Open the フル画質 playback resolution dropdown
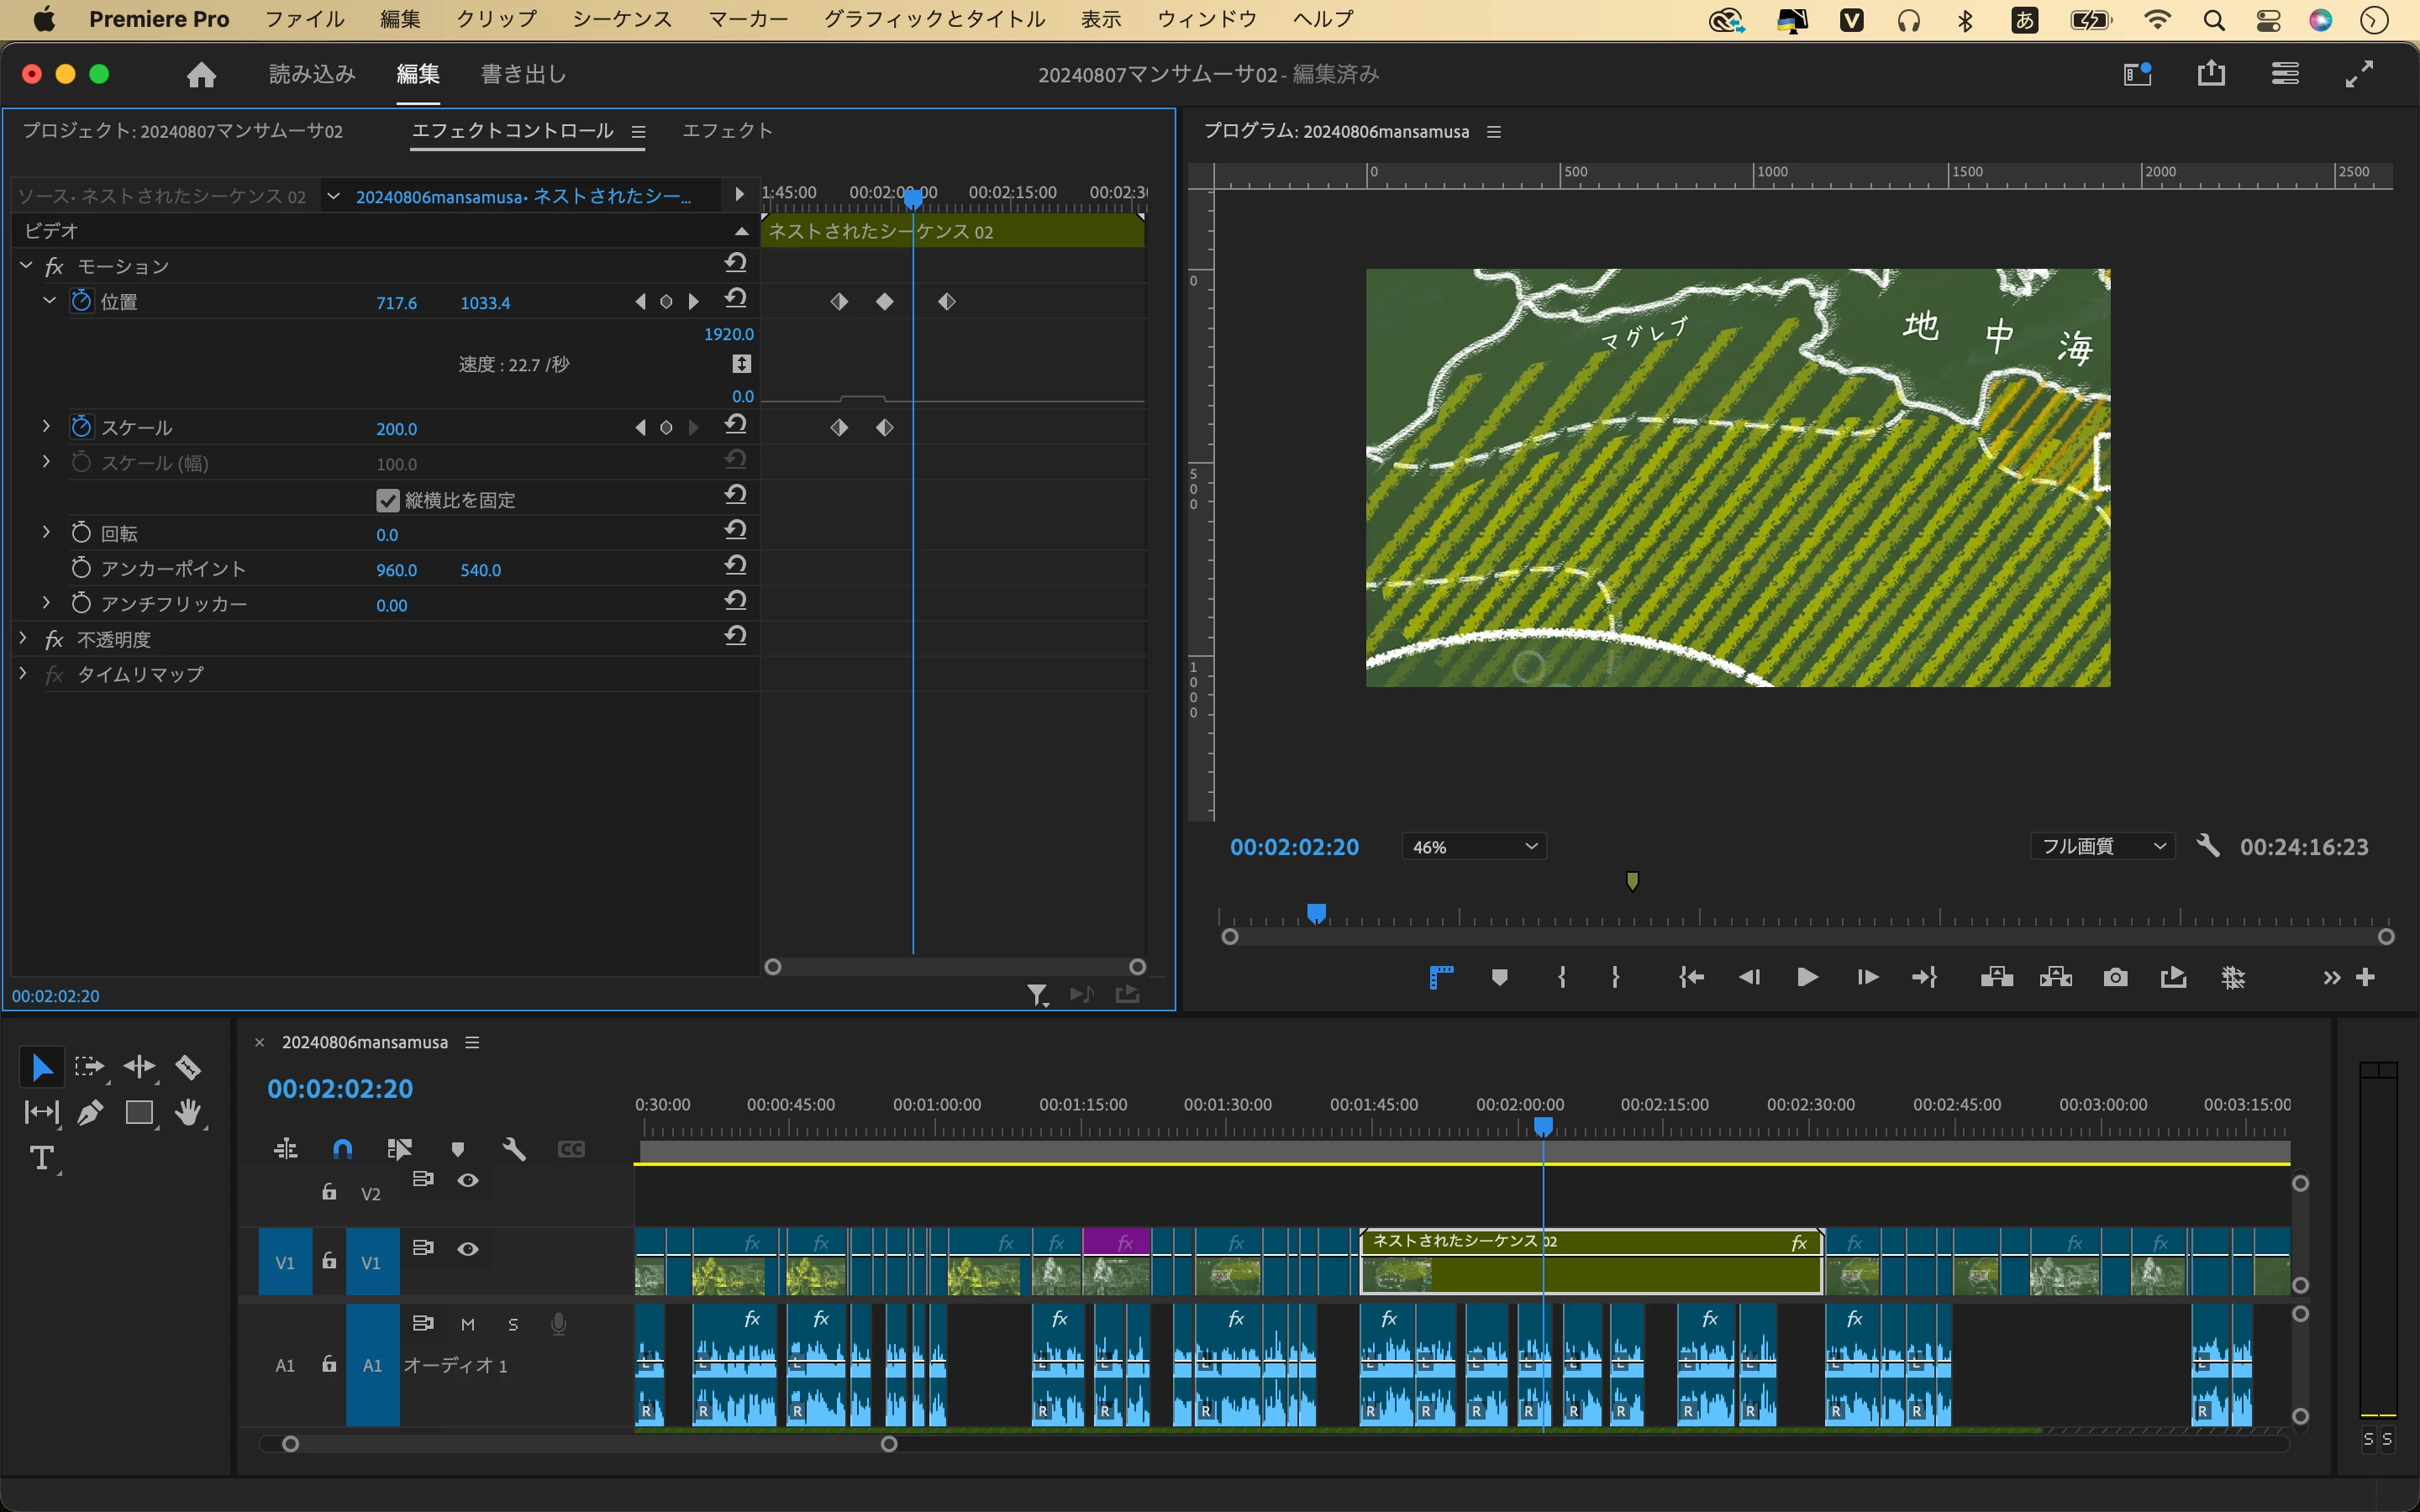 coord(2103,846)
